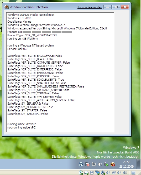Click the VER_SUITE_STORAGE_SERVER: False line
The image size is (141, 175).
point(38,90)
